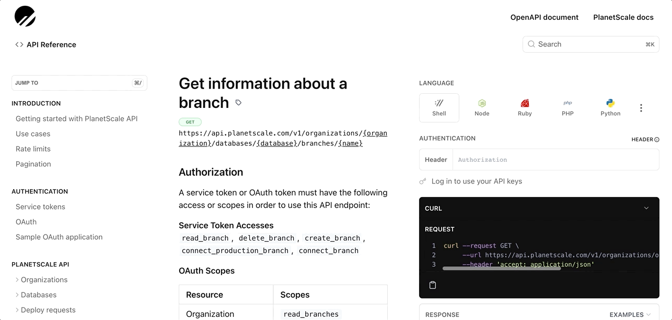Image resolution: width=672 pixels, height=320 pixels.
Task: Select the PHP language
Action: tap(567, 108)
